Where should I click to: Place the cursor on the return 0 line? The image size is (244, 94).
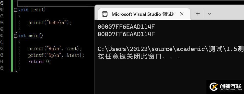coord(40,62)
